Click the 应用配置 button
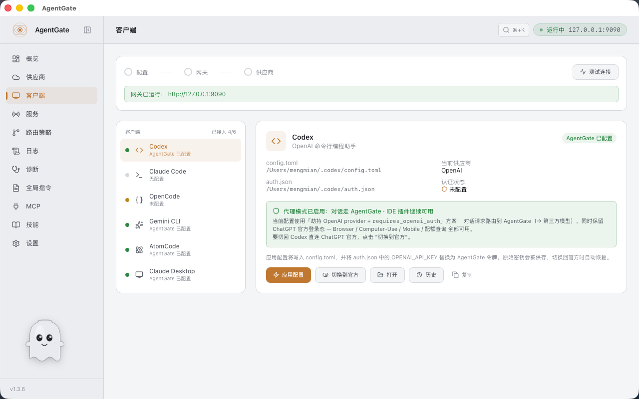The height and width of the screenshot is (399, 639). pyautogui.click(x=289, y=275)
